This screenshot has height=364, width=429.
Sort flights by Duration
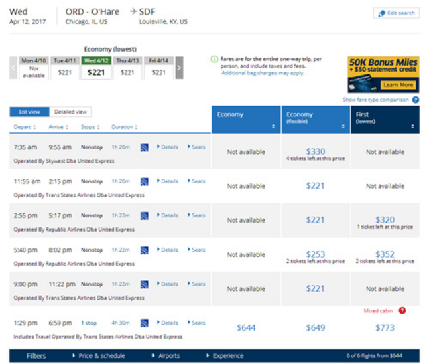tap(125, 127)
